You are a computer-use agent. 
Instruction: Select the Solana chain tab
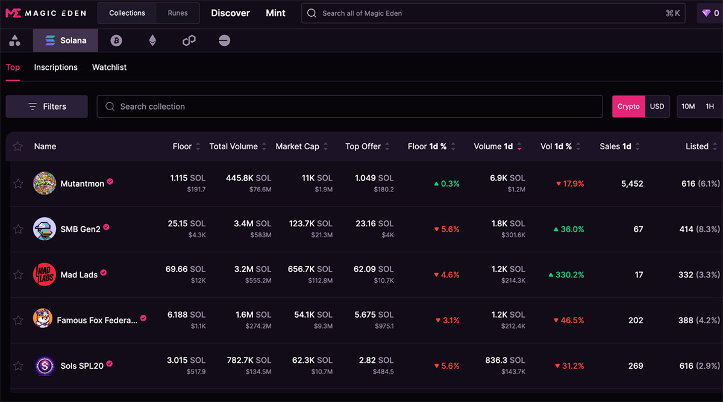pyautogui.click(x=66, y=40)
